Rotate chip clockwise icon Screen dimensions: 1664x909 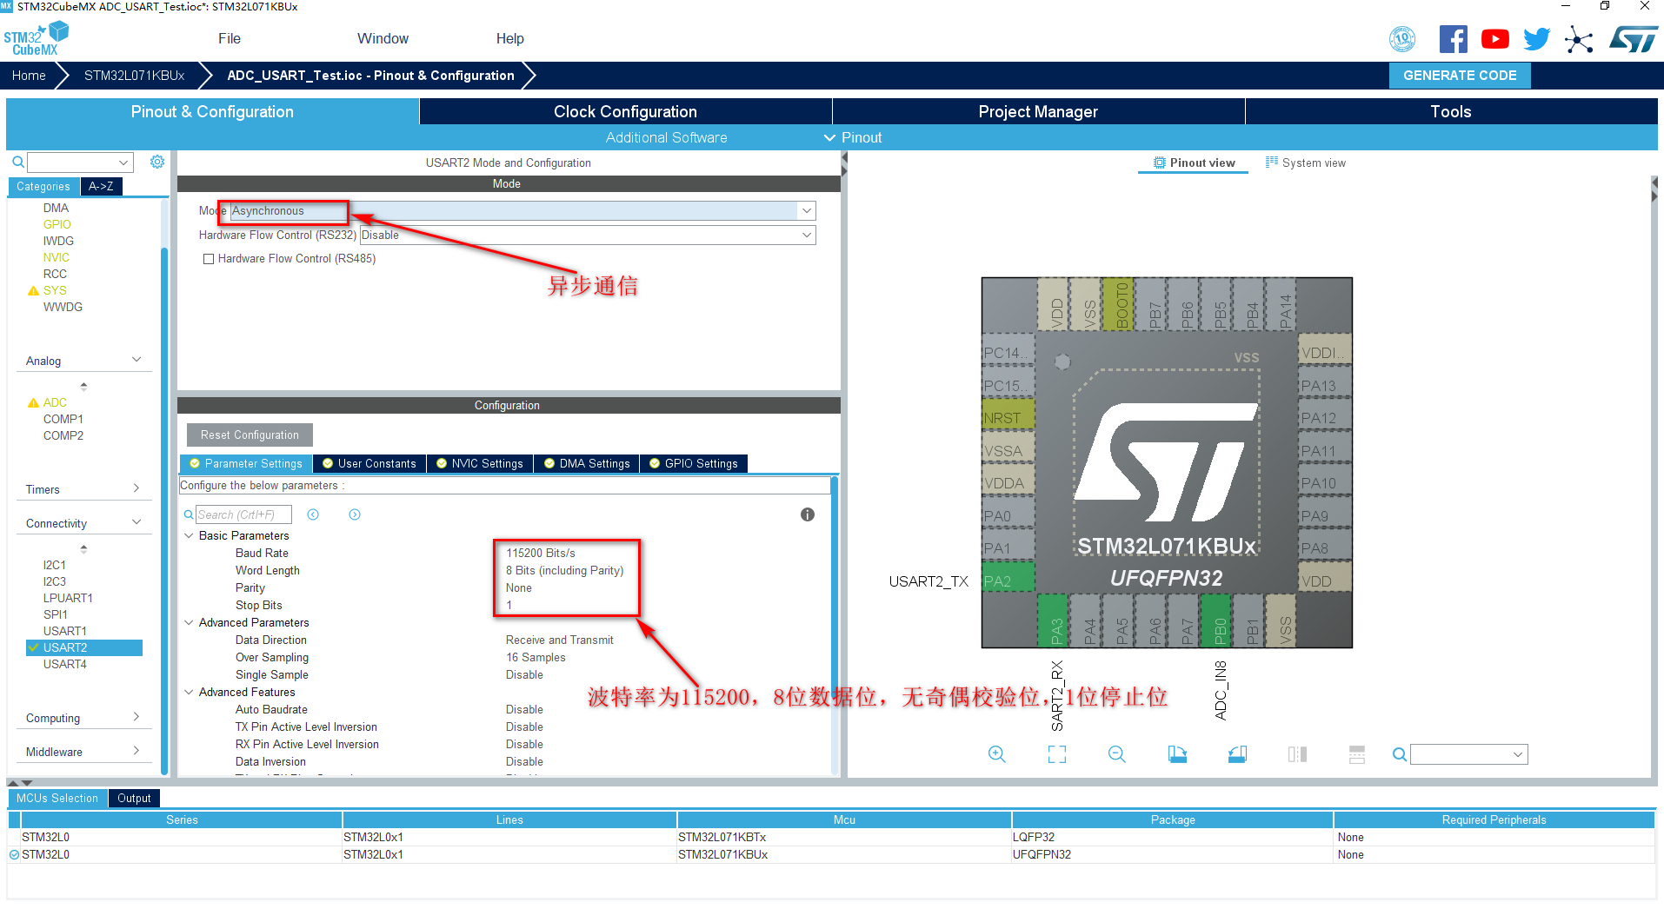pyautogui.click(x=1177, y=754)
